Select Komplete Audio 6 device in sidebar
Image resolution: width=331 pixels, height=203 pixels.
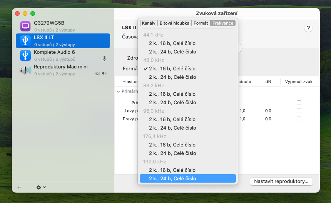coord(63,55)
